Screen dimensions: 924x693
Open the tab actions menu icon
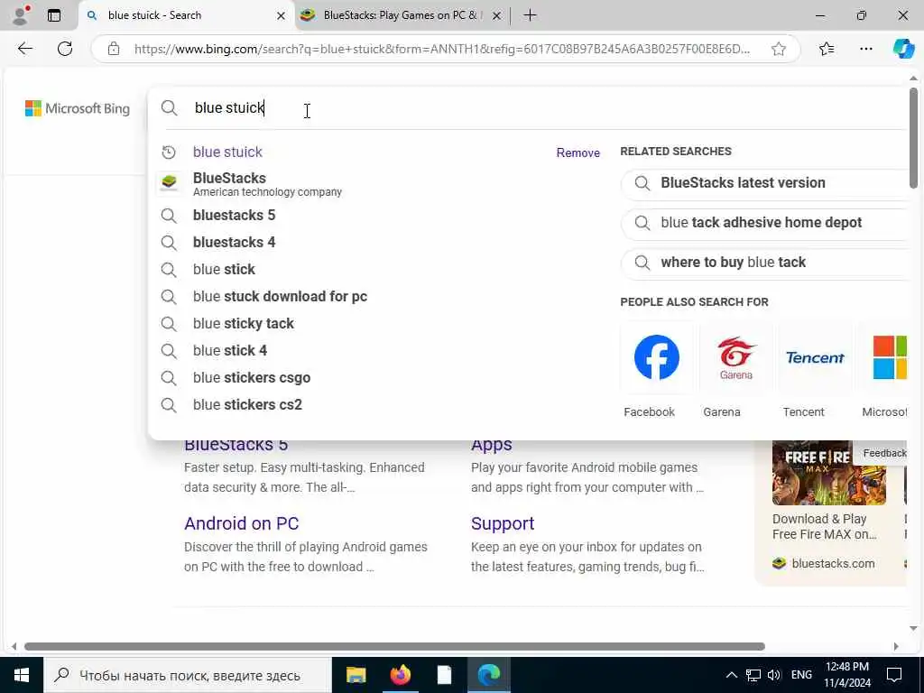[53, 15]
